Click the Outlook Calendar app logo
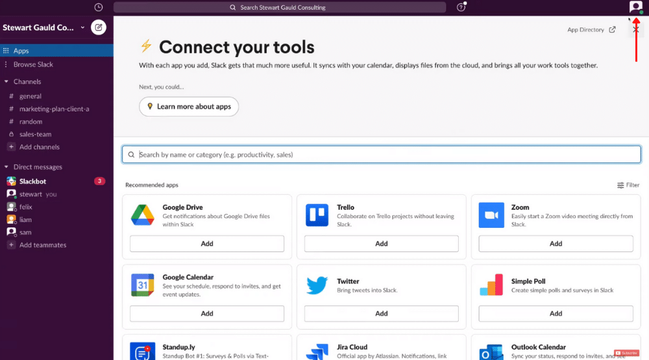649x360 pixels. (491, 352)
